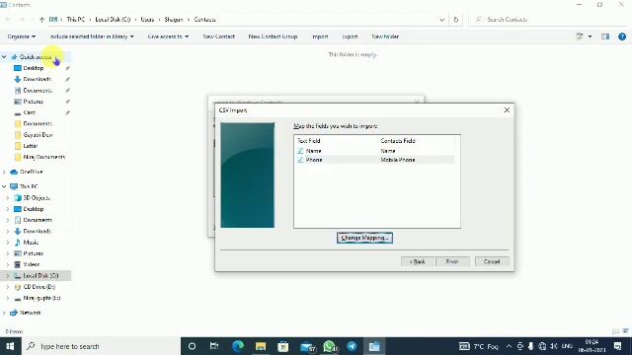Open the notification center icon
This screenshot has width=632, height=355.
(617, 346)
